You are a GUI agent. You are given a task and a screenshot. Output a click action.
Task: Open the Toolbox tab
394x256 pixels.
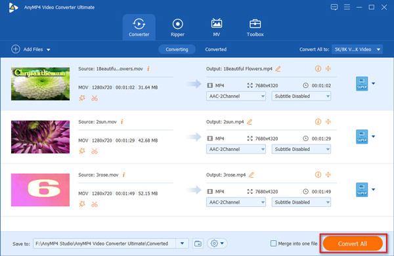(255, 27)
